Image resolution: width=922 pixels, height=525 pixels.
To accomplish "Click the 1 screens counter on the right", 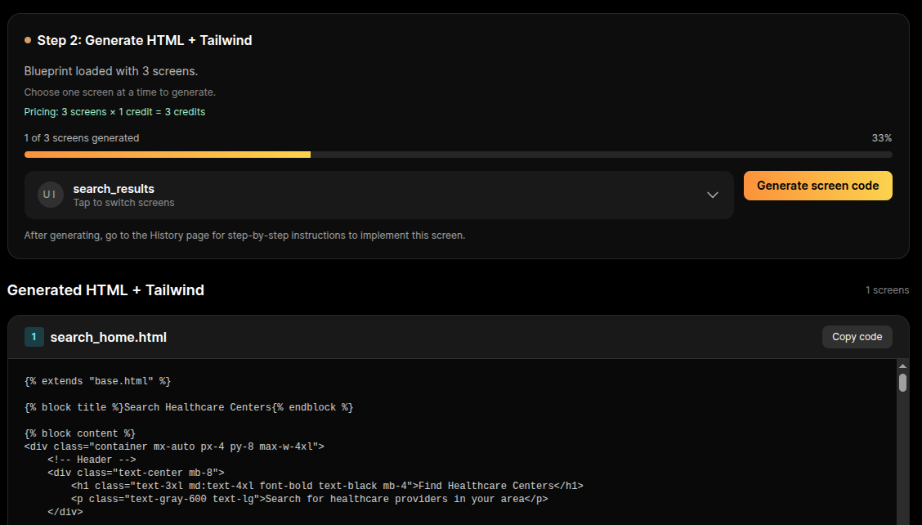I will (887, 289).
